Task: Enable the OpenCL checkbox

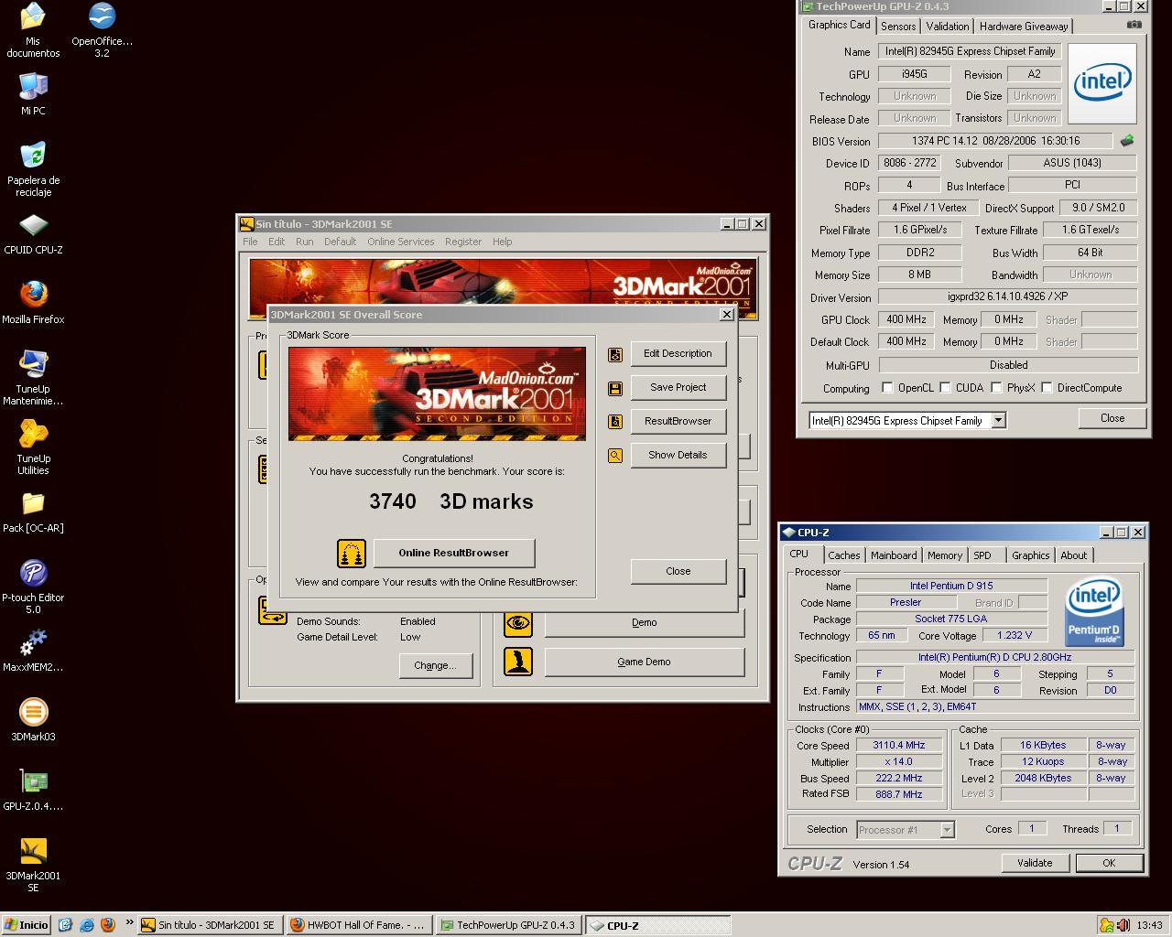Action: 886,388
